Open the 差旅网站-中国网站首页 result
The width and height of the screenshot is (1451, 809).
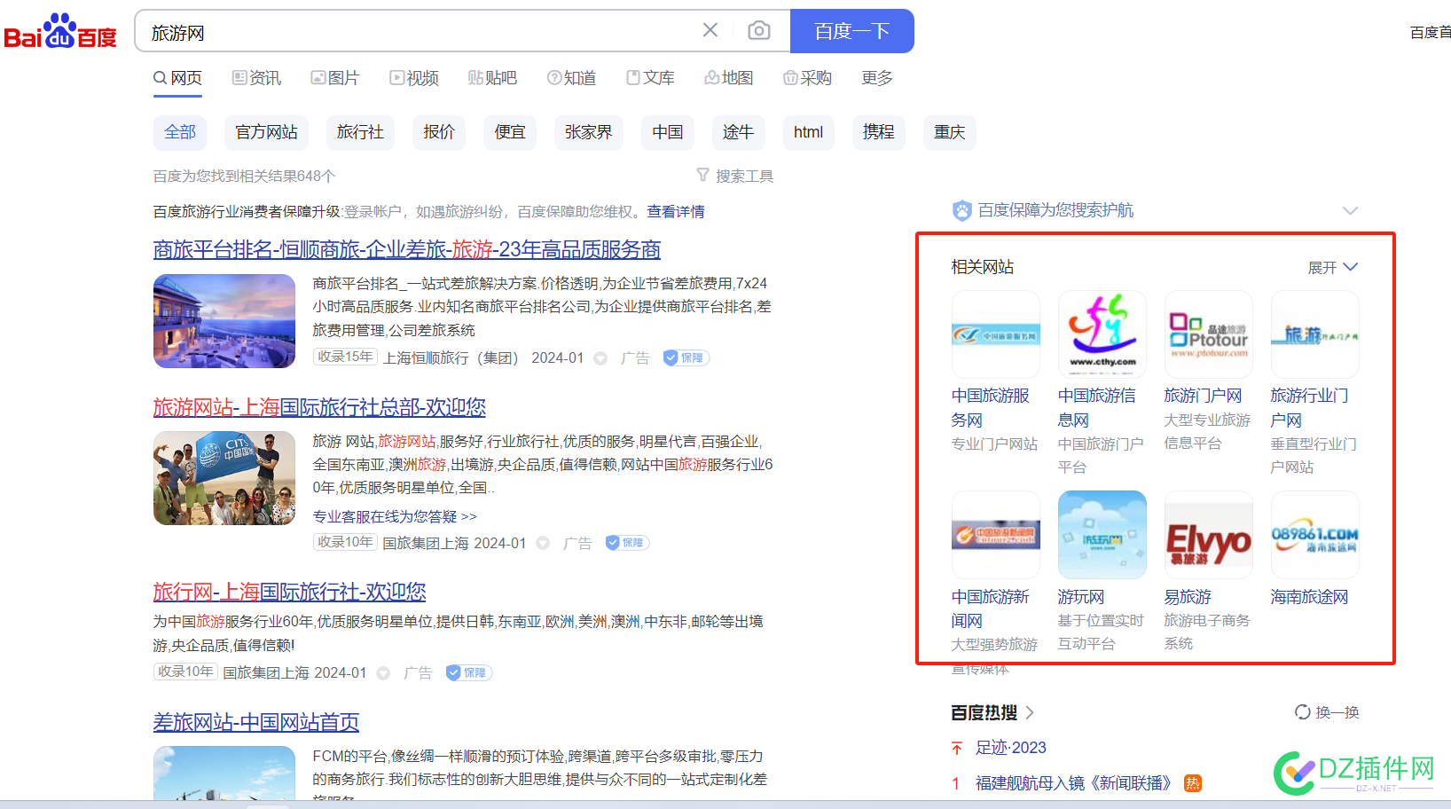[256, 722]
